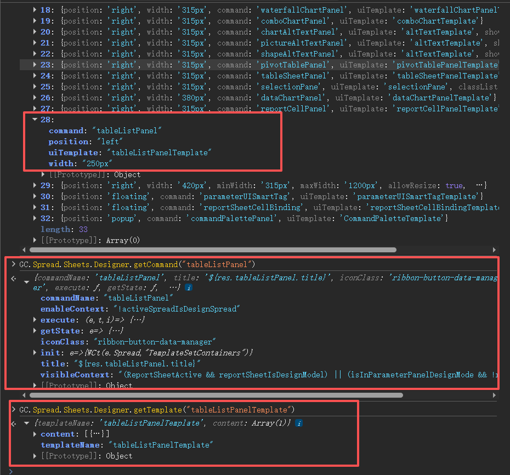Image resolution: width=510 pixels, height=475 pixels.
Task: Collapse the getCommand result object
Action: pyautogui.click(x=27, y=282)
